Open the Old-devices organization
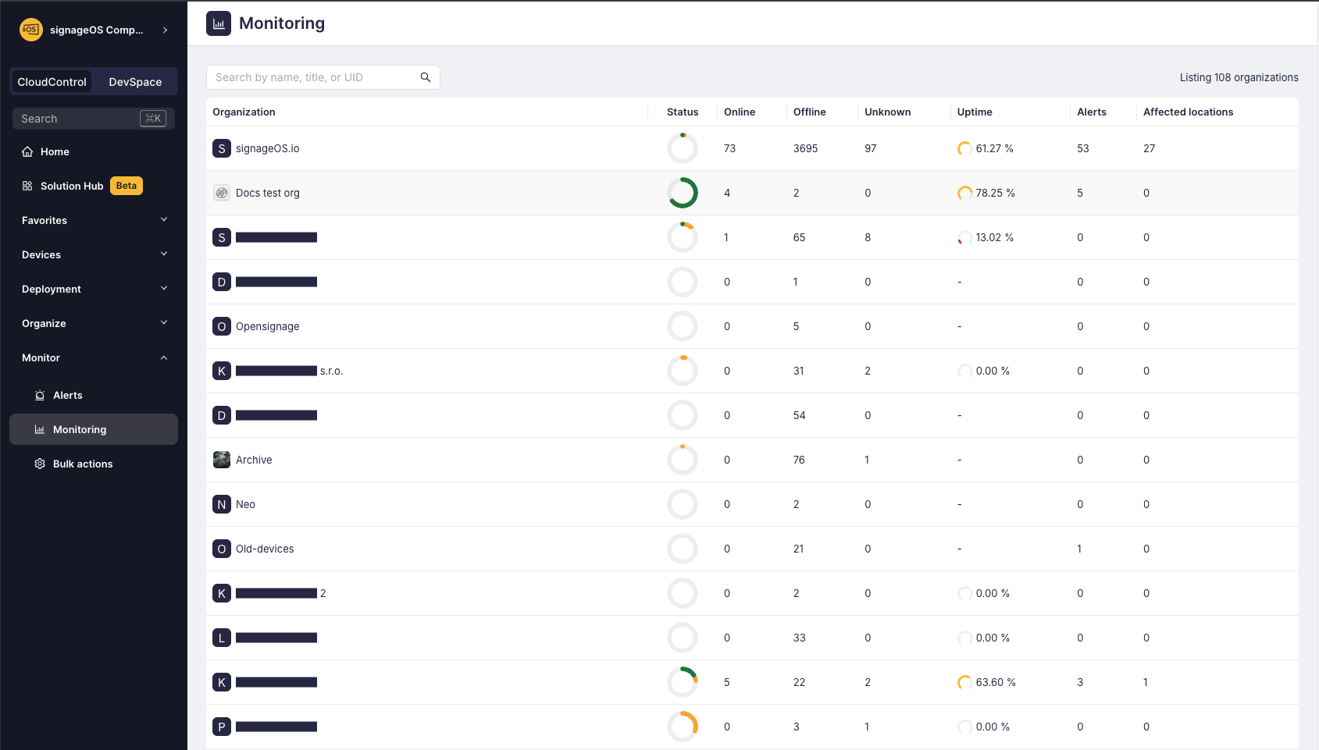The height and width of the screenshot is (750, 1319). point(265,549)
